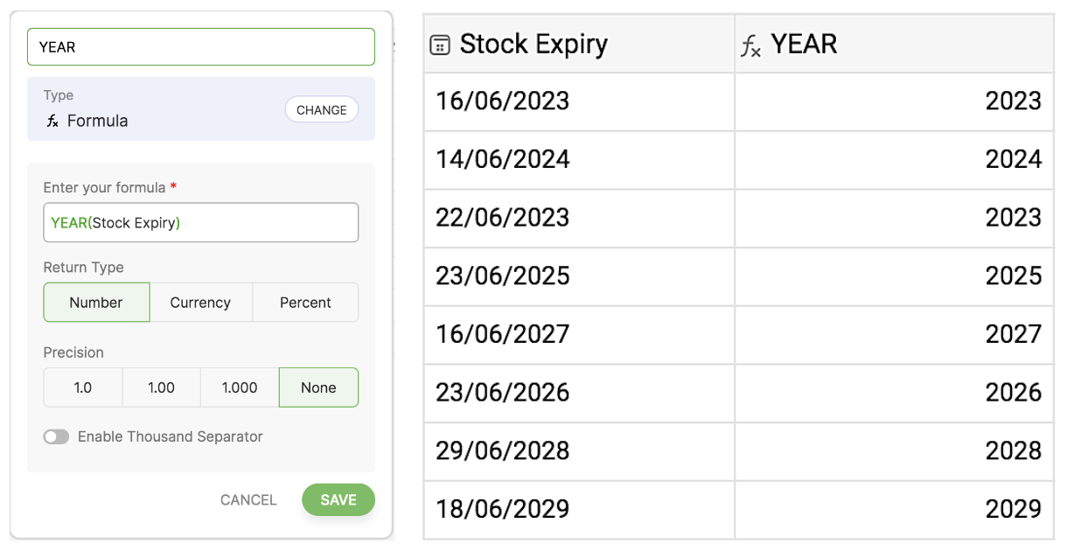Select the 2029 year cell
The height and width of the screenshot is (551, 1067).
[x=894, y=508]
